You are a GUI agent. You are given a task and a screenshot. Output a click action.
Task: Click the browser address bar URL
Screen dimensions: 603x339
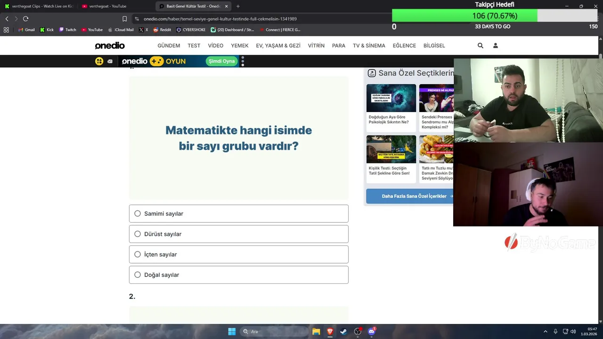pyautogui.click(x=220, y=19)
